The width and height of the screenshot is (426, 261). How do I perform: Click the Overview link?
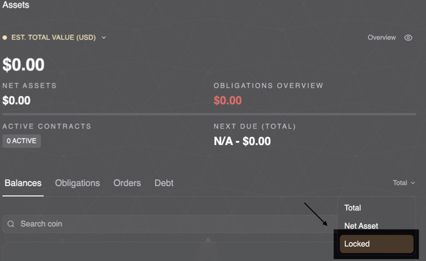[x=381, y=38]
